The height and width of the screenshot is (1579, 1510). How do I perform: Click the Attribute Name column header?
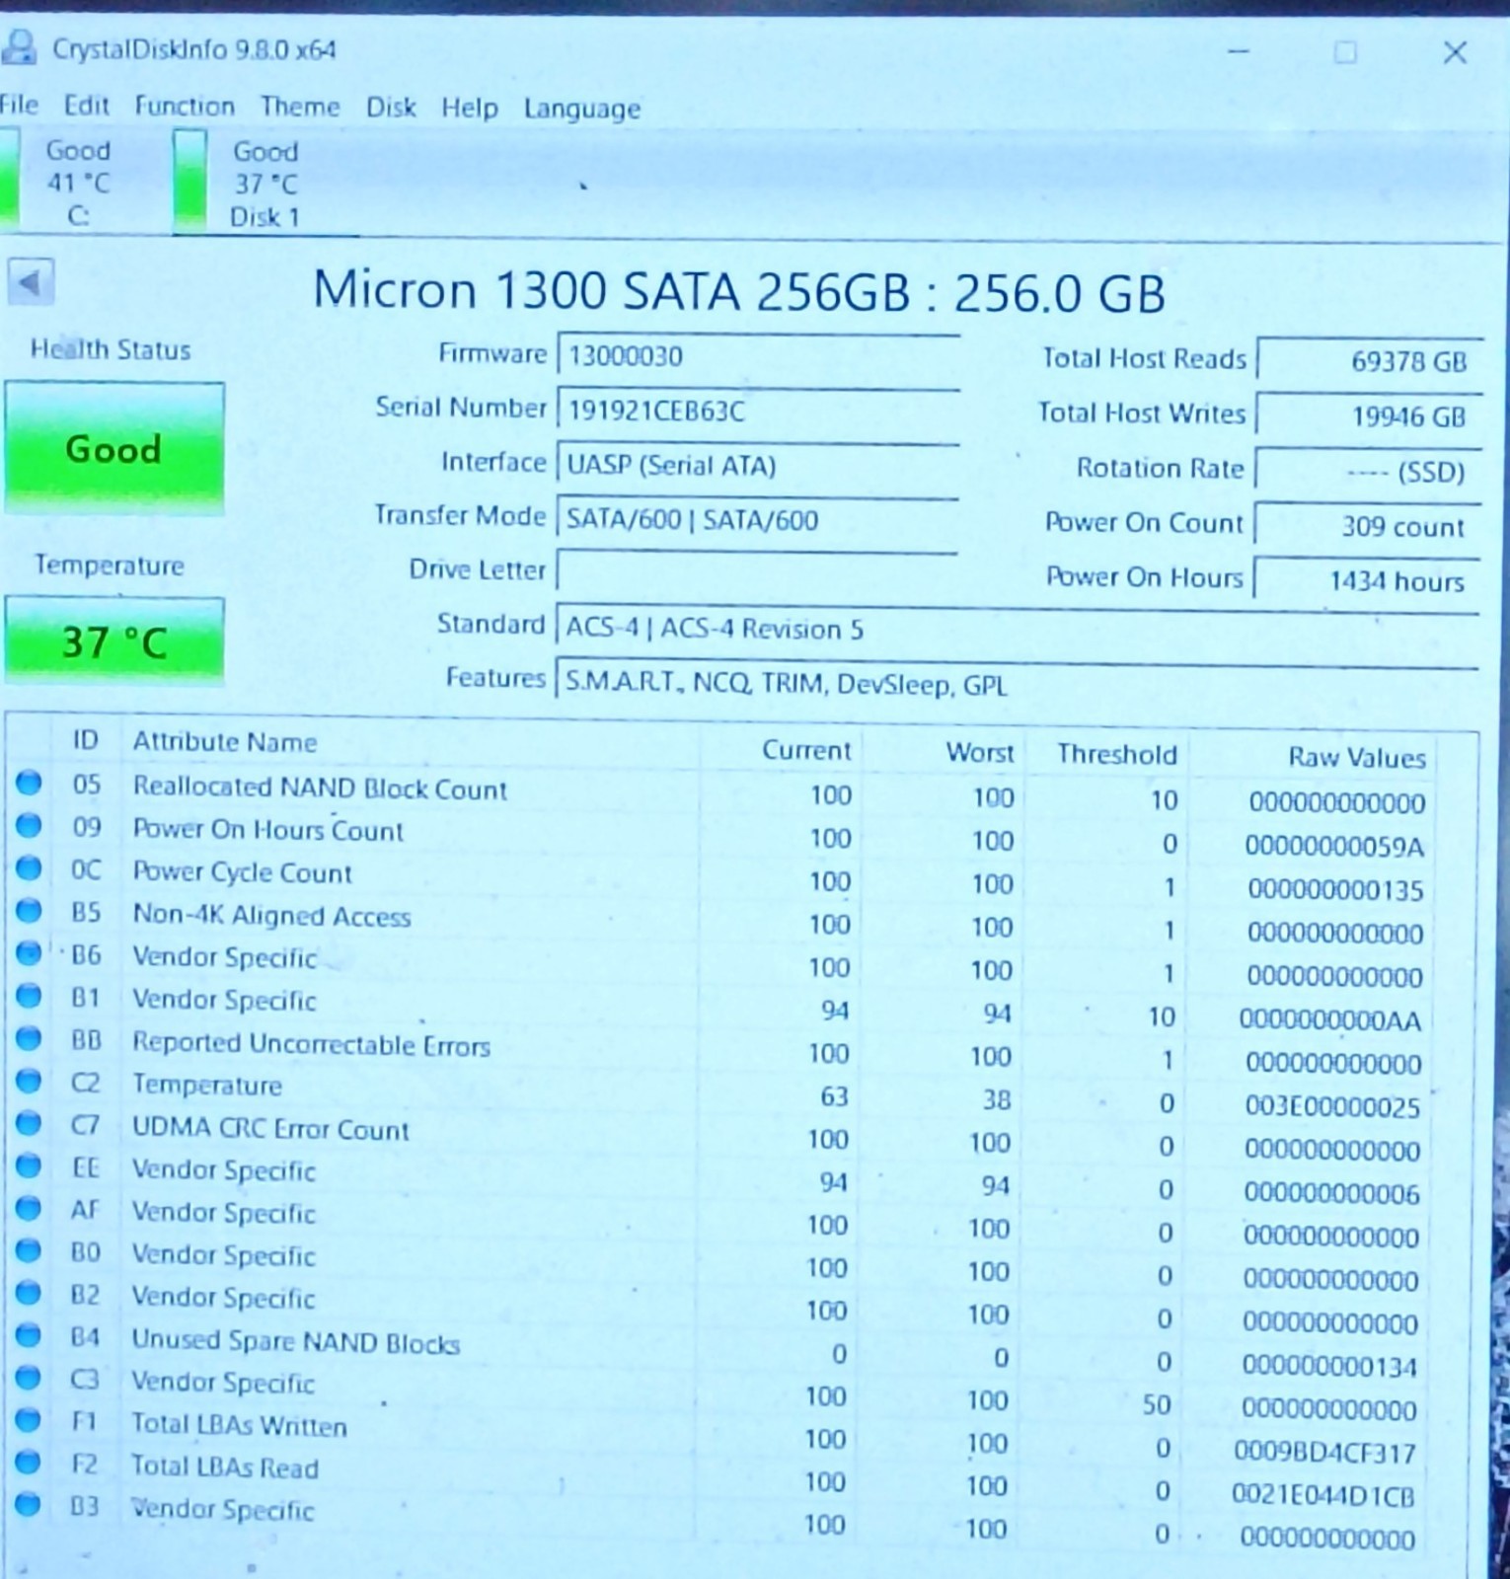point(225,742)
